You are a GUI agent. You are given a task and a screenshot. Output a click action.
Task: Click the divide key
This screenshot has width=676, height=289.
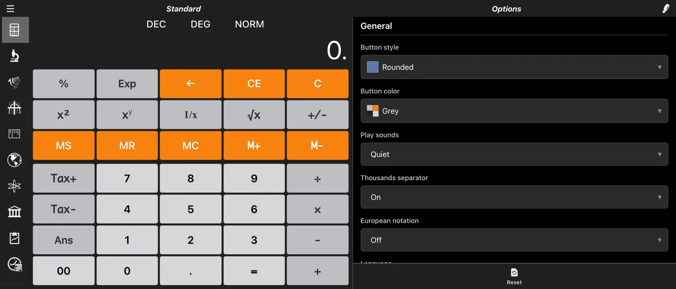point(318,179)
